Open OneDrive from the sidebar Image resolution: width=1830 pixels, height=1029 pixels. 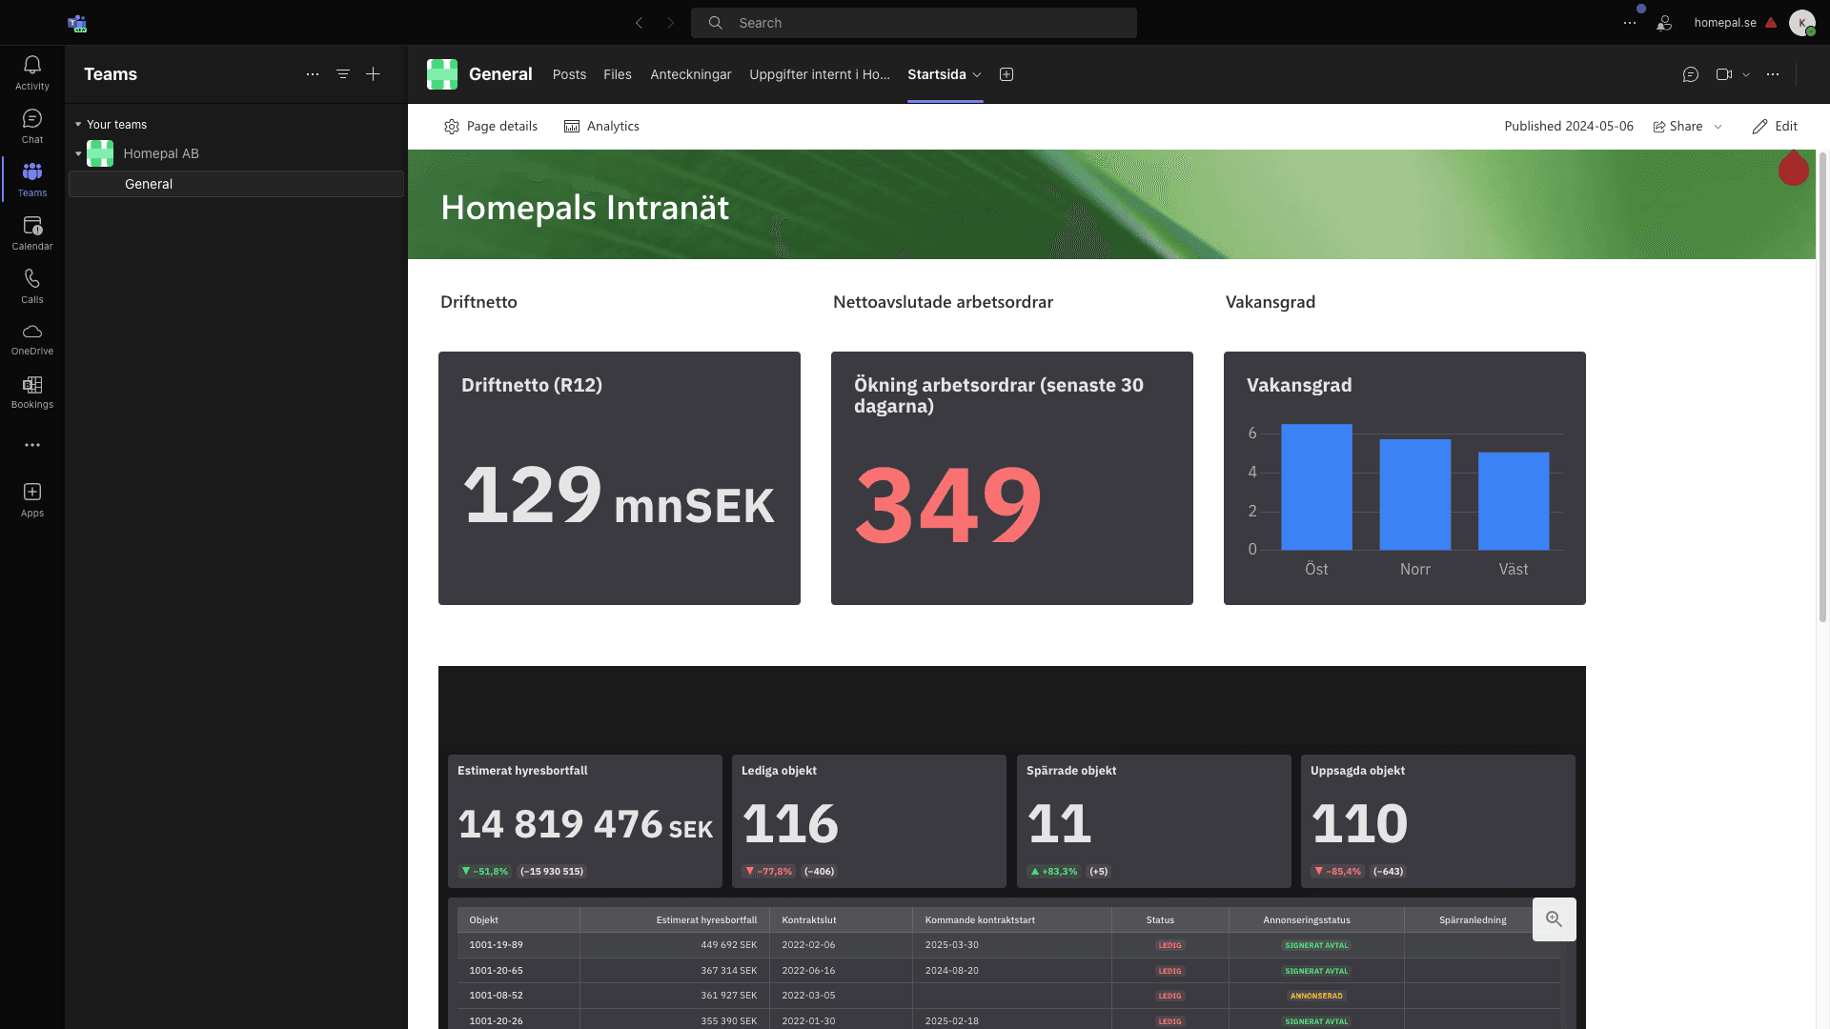[32, 338]
